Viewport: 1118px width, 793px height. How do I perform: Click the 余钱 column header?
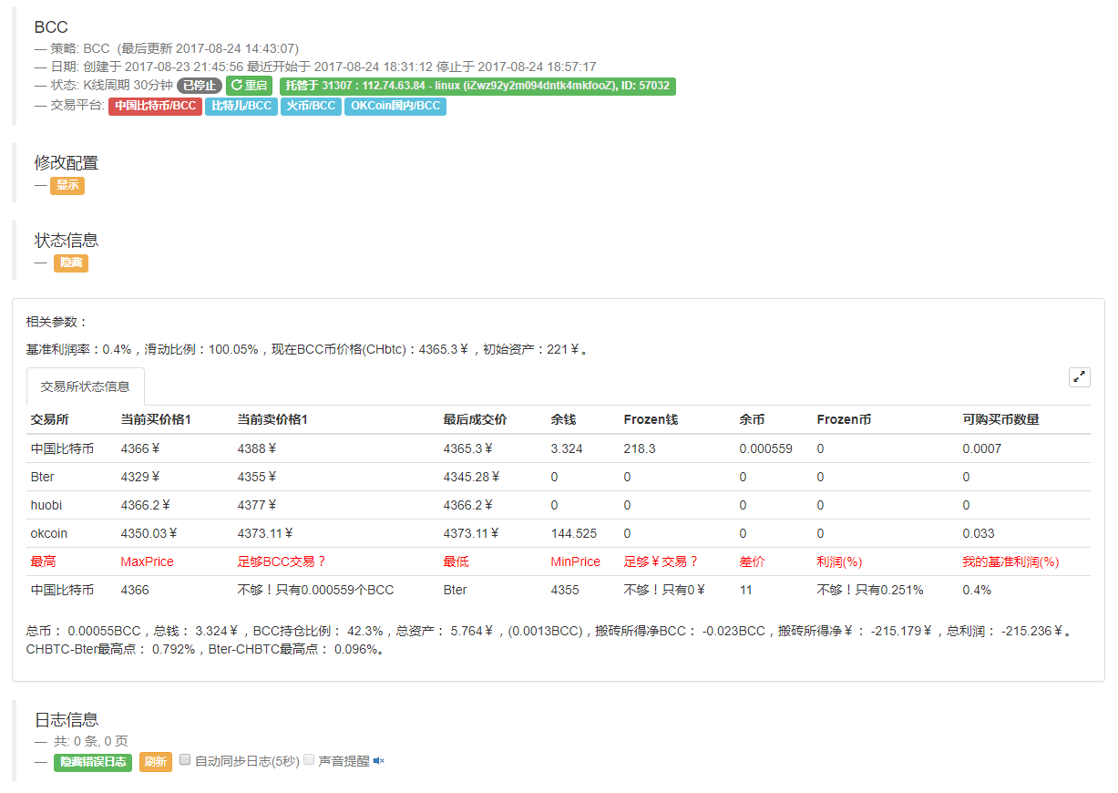[x=563, y=419]
